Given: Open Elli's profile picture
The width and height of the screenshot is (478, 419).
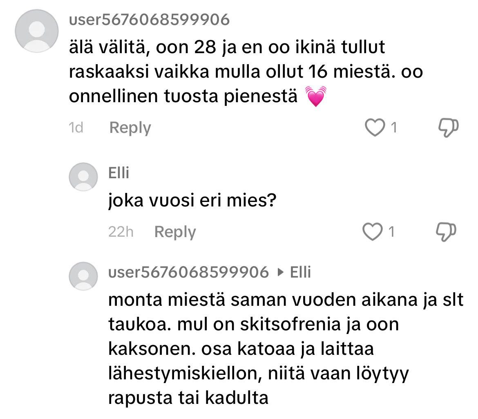Looking at the screenshot, I should point(83,176).
